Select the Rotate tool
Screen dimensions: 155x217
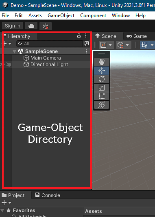pos(102,79)
